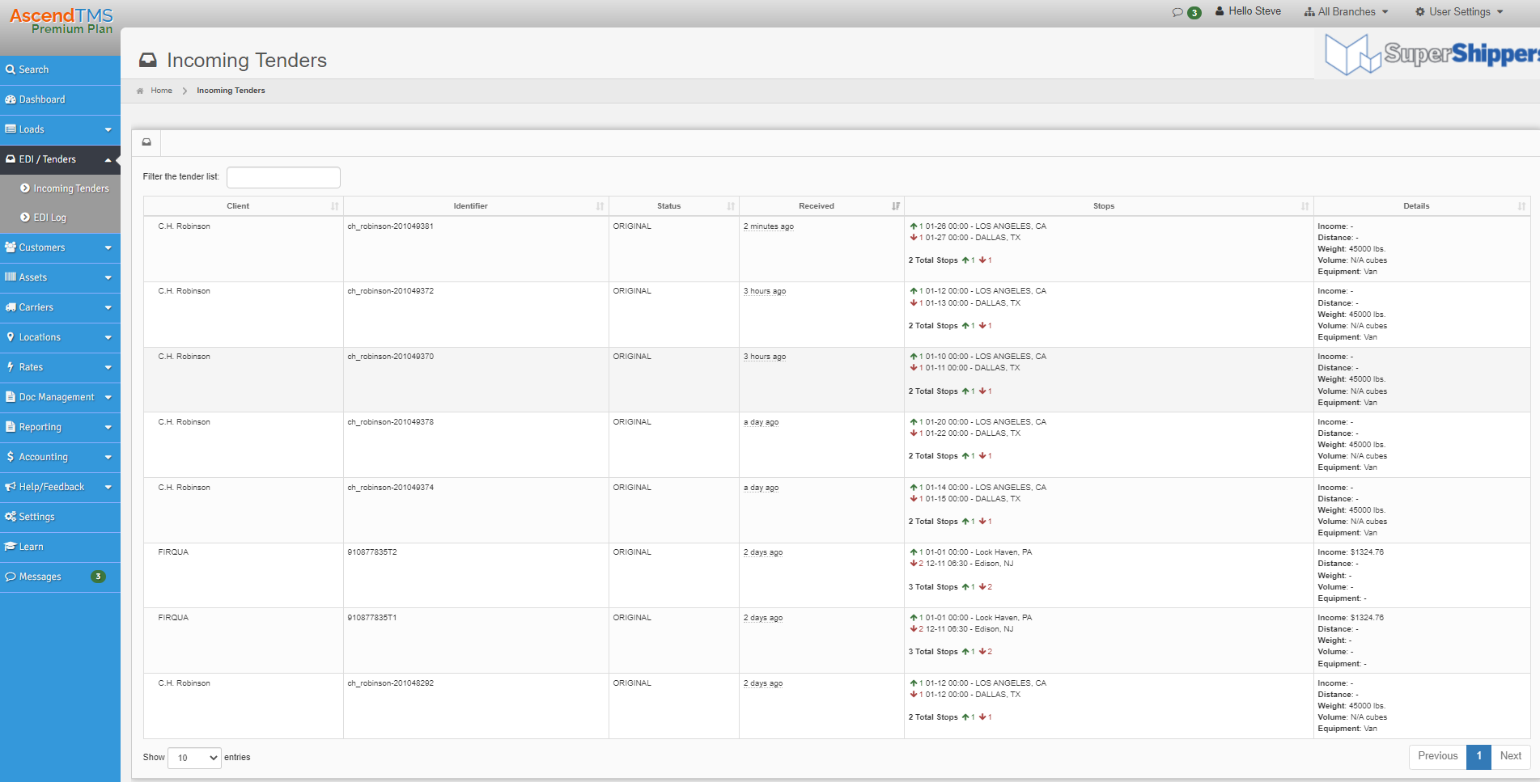Open User Settings menu
This screenshot has height=782, width=1540.
click(1459, 12)
